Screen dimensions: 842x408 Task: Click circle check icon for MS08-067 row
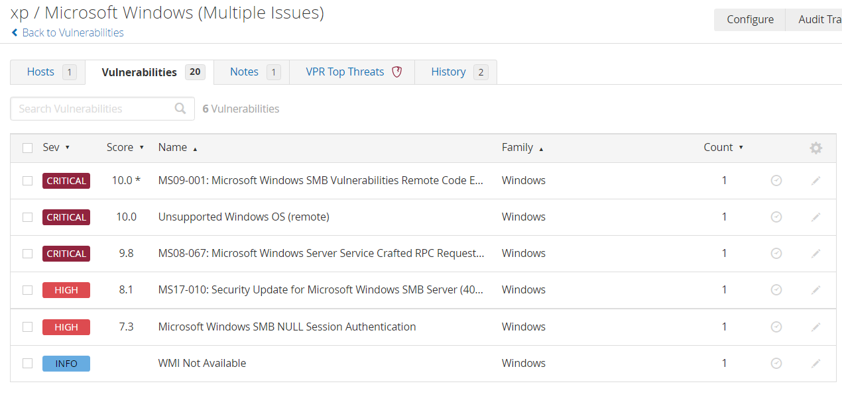[x=776, y=254]
